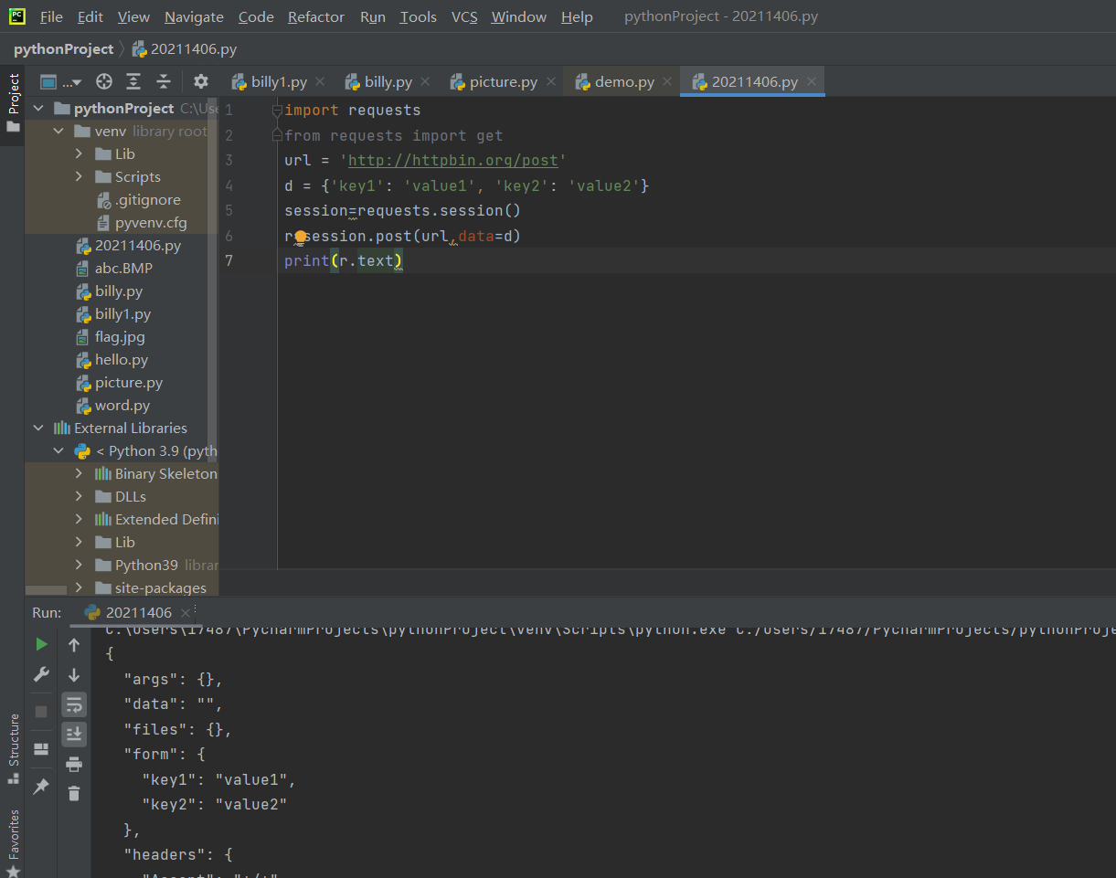Click 20211406.py breadcrumb in navigation bar
Screen dimensions: 1116x878
point(184,49)
